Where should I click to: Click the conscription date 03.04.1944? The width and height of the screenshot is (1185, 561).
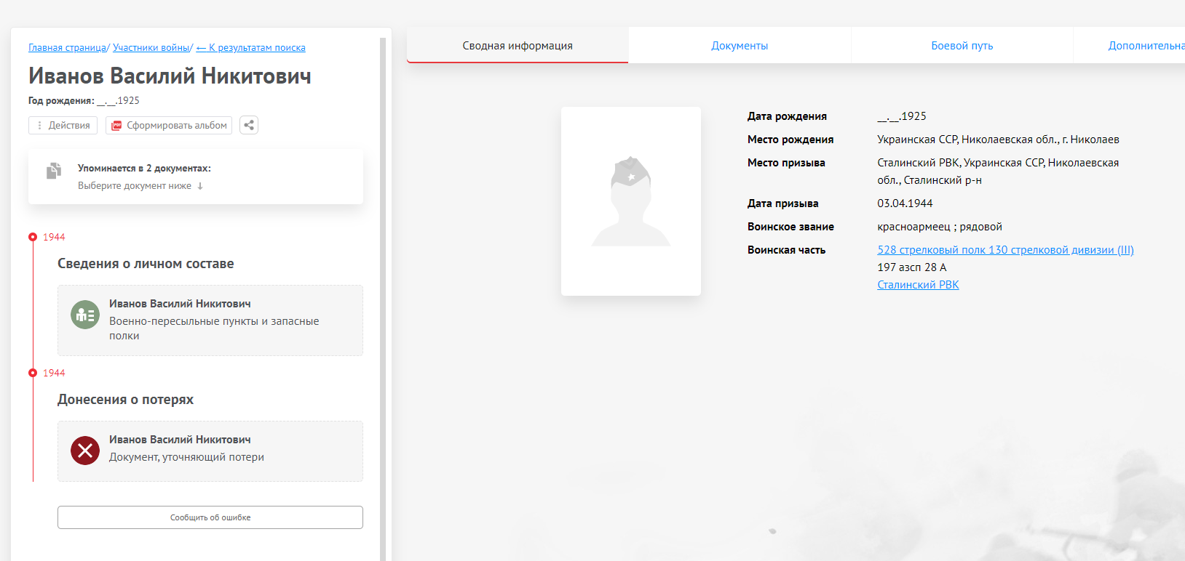pos(905,203)
